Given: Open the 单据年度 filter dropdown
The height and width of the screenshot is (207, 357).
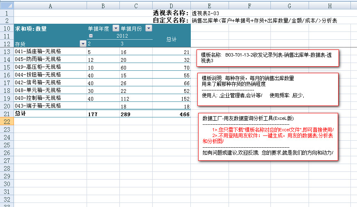Looking at the screenshot, I should (115, 29).
